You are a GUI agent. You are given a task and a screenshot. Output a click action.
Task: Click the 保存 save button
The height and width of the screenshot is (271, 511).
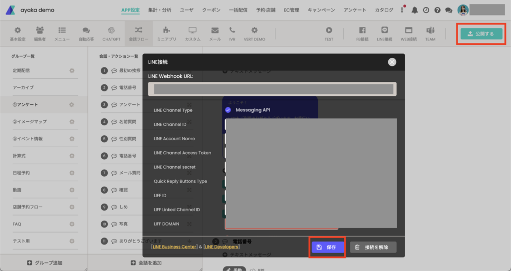point(327,247)
